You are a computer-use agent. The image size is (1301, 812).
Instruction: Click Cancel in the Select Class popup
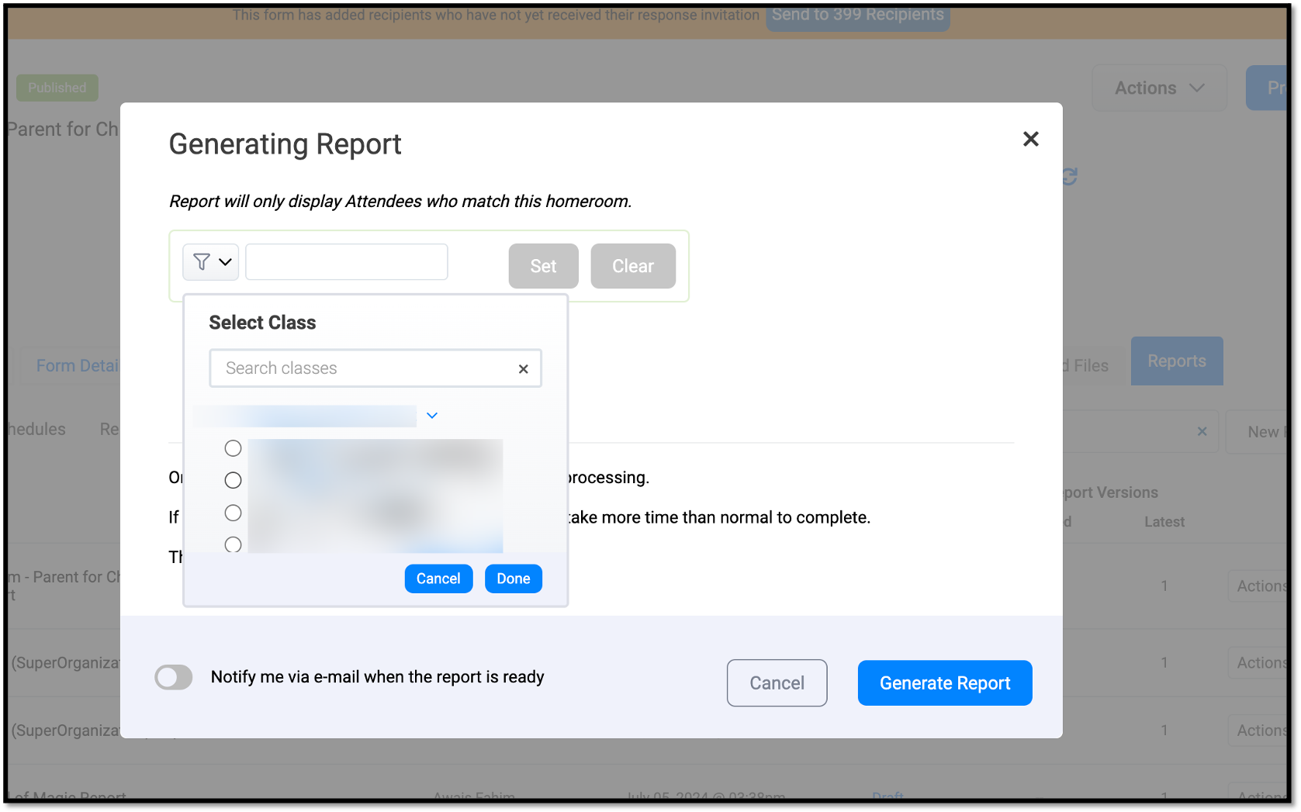click(x=438, y=578)
